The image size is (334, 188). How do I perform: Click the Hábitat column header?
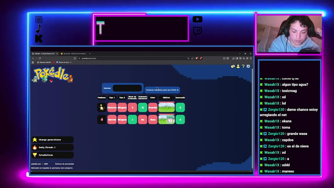point(166,98)
